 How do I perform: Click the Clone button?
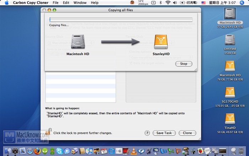[x=187, y=133]
